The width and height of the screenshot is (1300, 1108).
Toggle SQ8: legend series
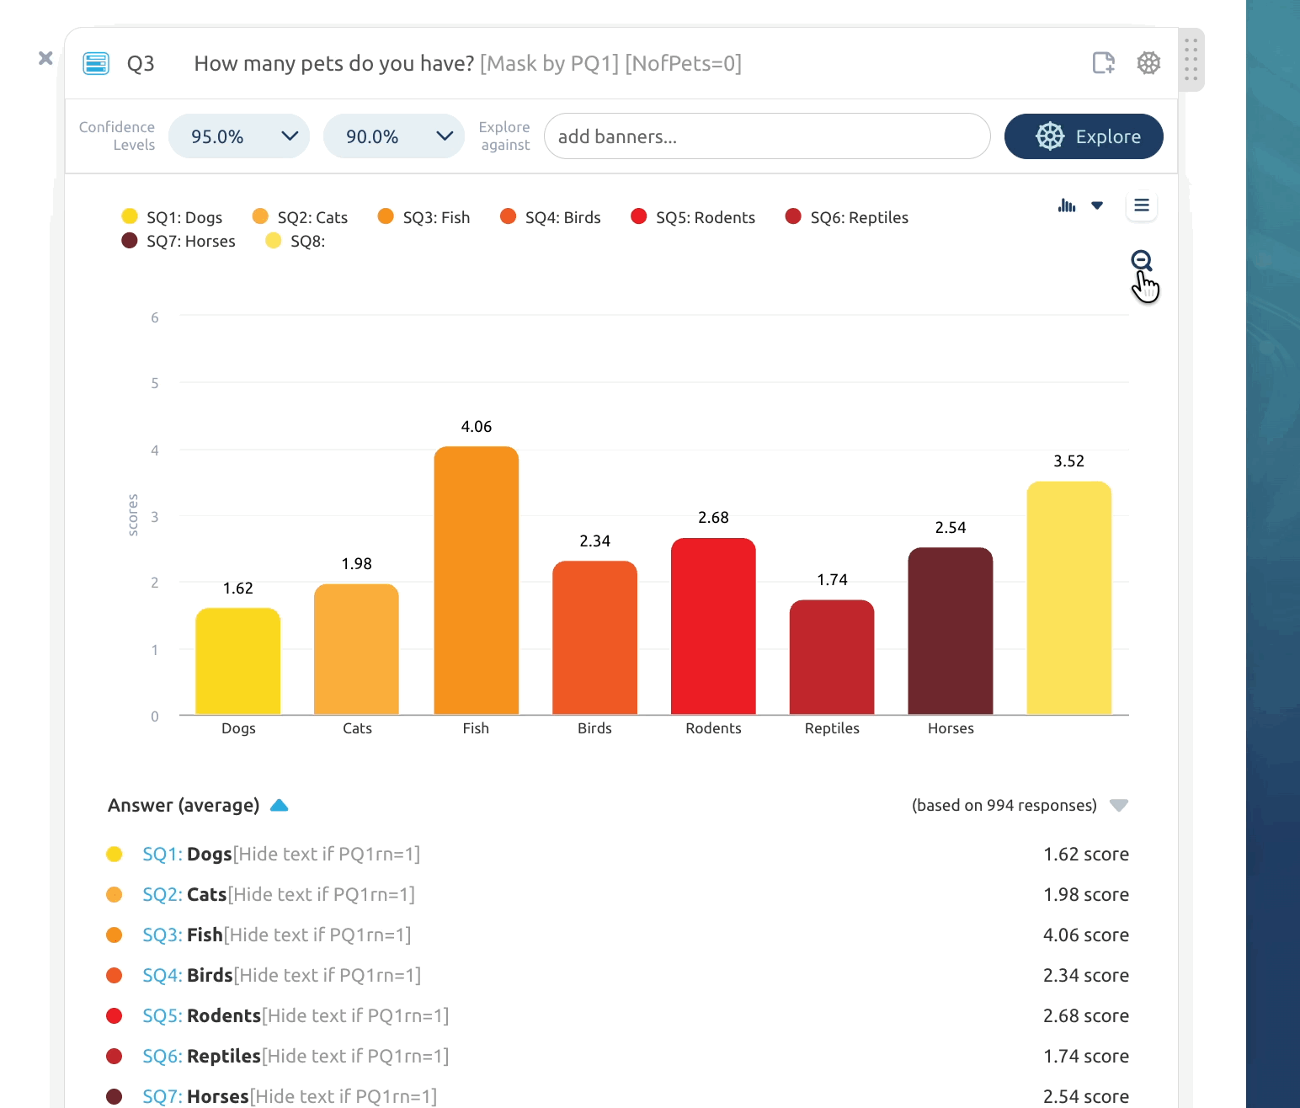point(296,241)
